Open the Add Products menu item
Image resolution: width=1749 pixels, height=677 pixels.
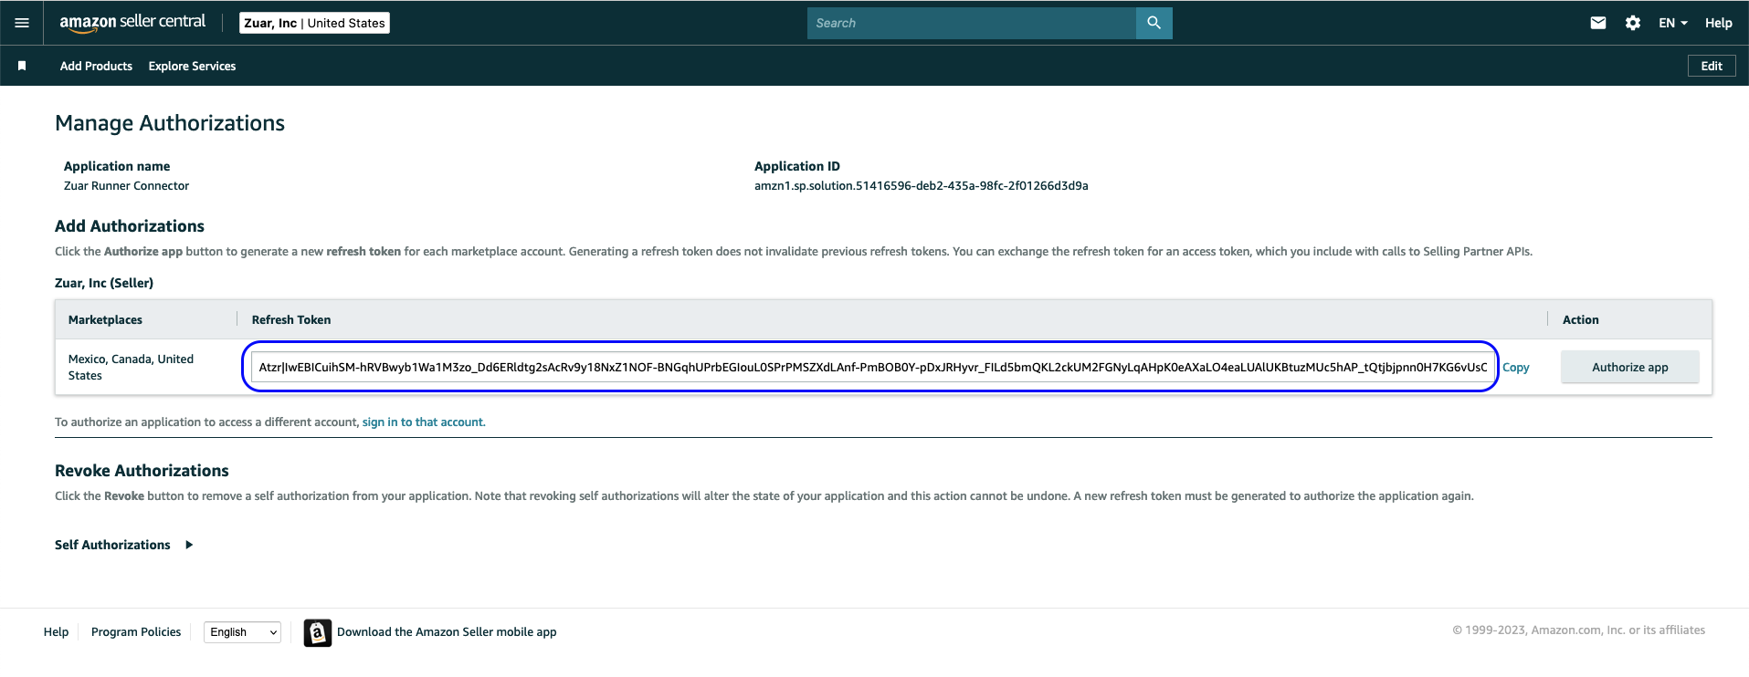coord(96,66)
